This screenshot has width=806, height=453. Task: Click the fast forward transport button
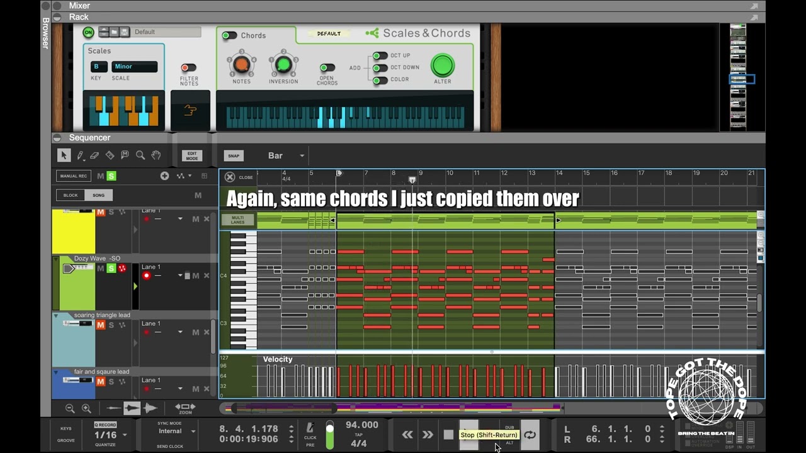(428, 435)
